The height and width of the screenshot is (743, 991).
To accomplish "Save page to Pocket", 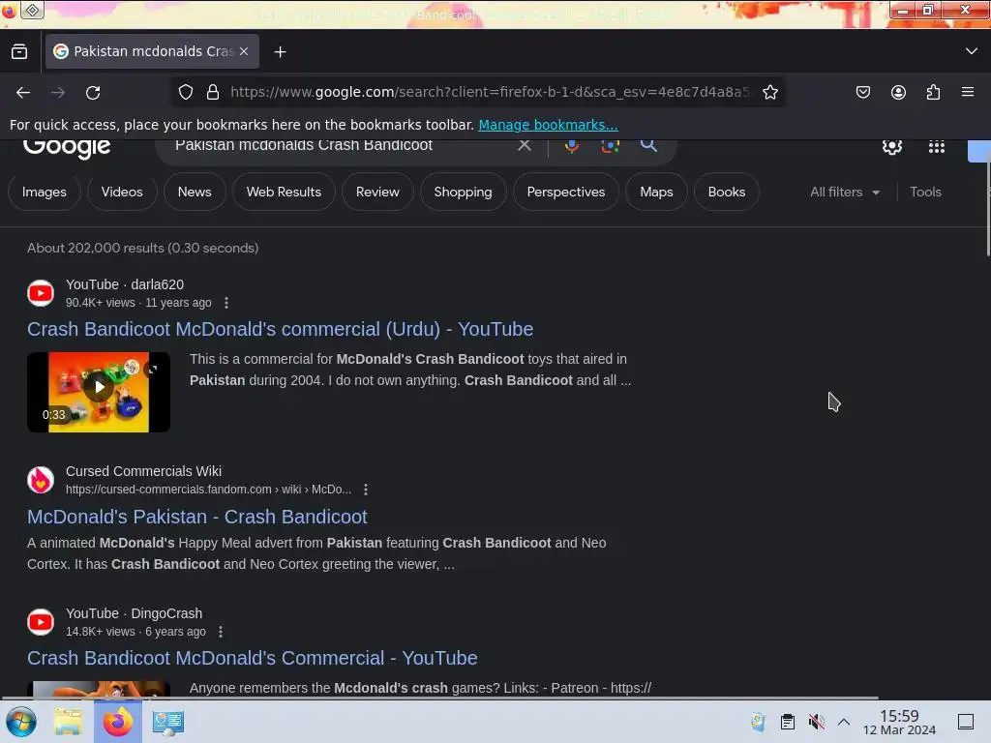I will [862, 92].
